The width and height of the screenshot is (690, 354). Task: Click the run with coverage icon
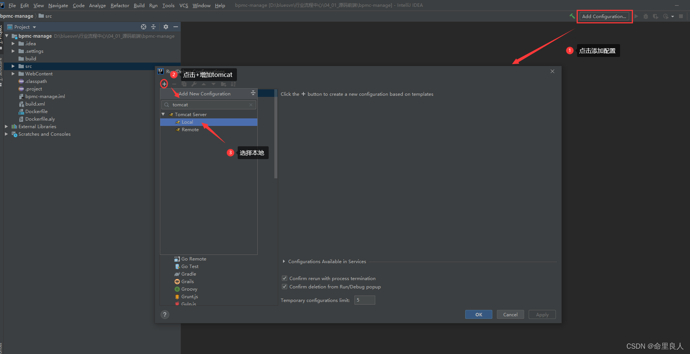point(655,16)
